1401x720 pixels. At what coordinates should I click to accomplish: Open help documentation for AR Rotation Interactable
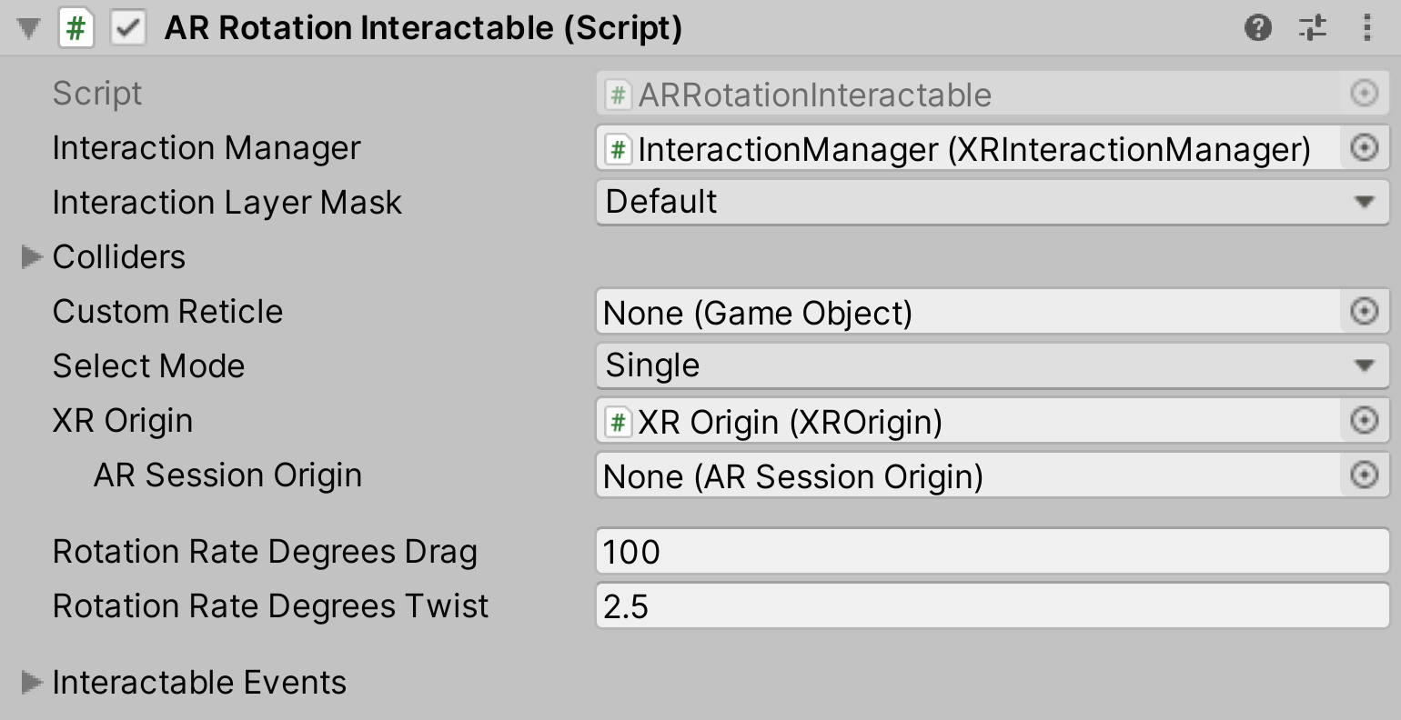coord(1259,27)
